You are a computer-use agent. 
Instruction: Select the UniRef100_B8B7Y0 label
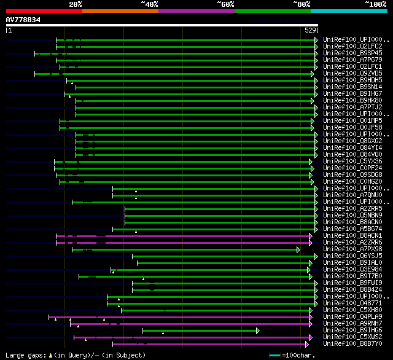click(x=352, y=344)
